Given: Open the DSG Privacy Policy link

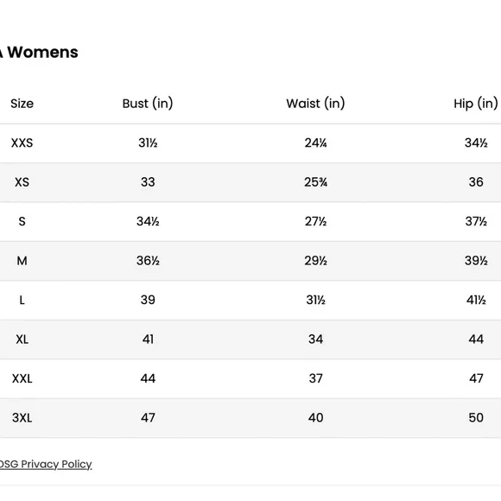Looking at the screenshot, I should click(46, 464).
